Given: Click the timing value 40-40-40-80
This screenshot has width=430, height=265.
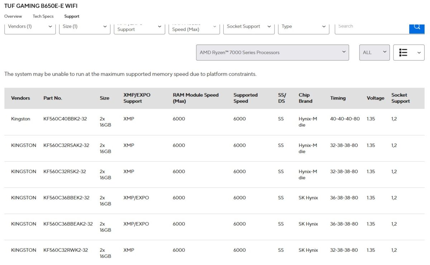Looking at the screenshot, I should pos(345,119).
